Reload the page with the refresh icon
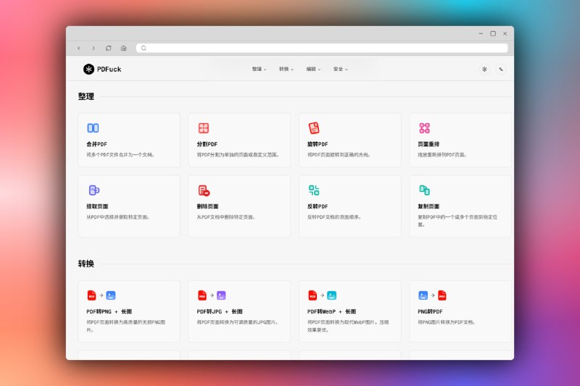Image resolution: width=580 pixels, height=386 pixels. (108, 48)
